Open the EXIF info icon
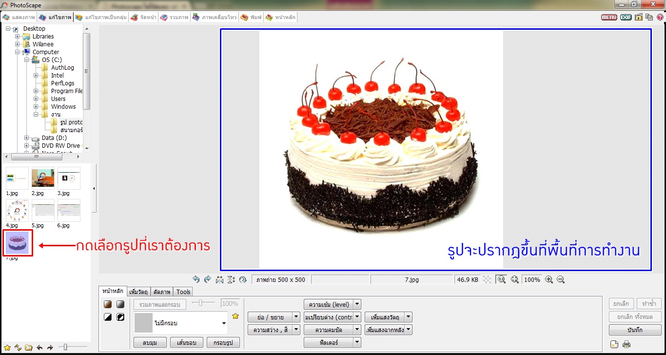 tap(626, 17)
